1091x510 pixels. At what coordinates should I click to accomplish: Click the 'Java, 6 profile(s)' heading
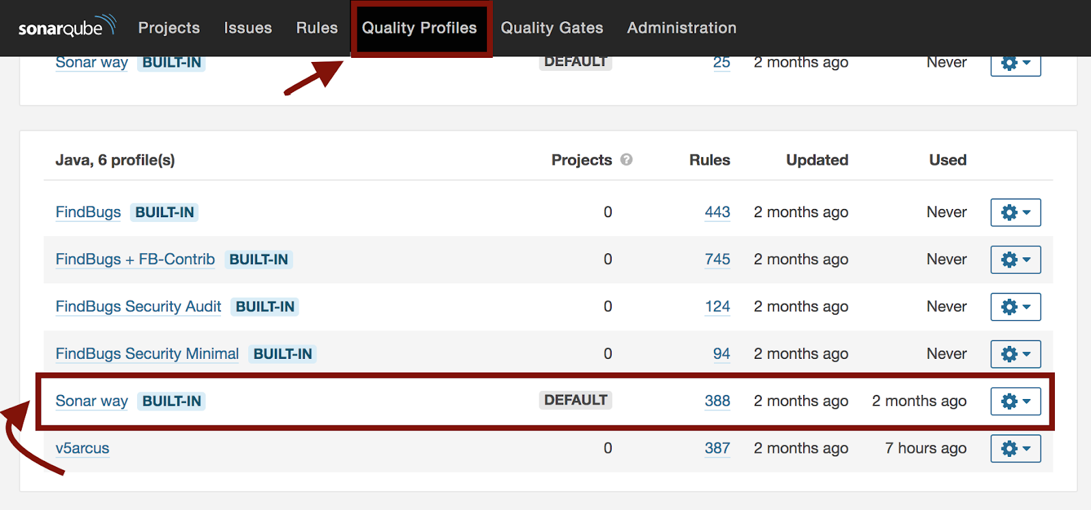(115, 160)
